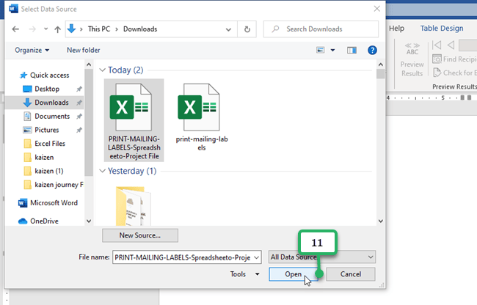Expand the address bar history dropdown
This screenshot has height=305, width=477.
pyautogui.click(x=228, y=29)
